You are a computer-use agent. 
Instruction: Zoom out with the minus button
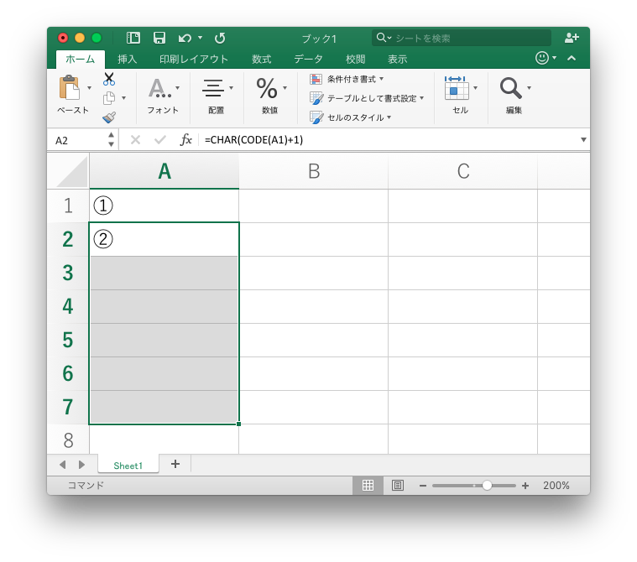point(423,486)
